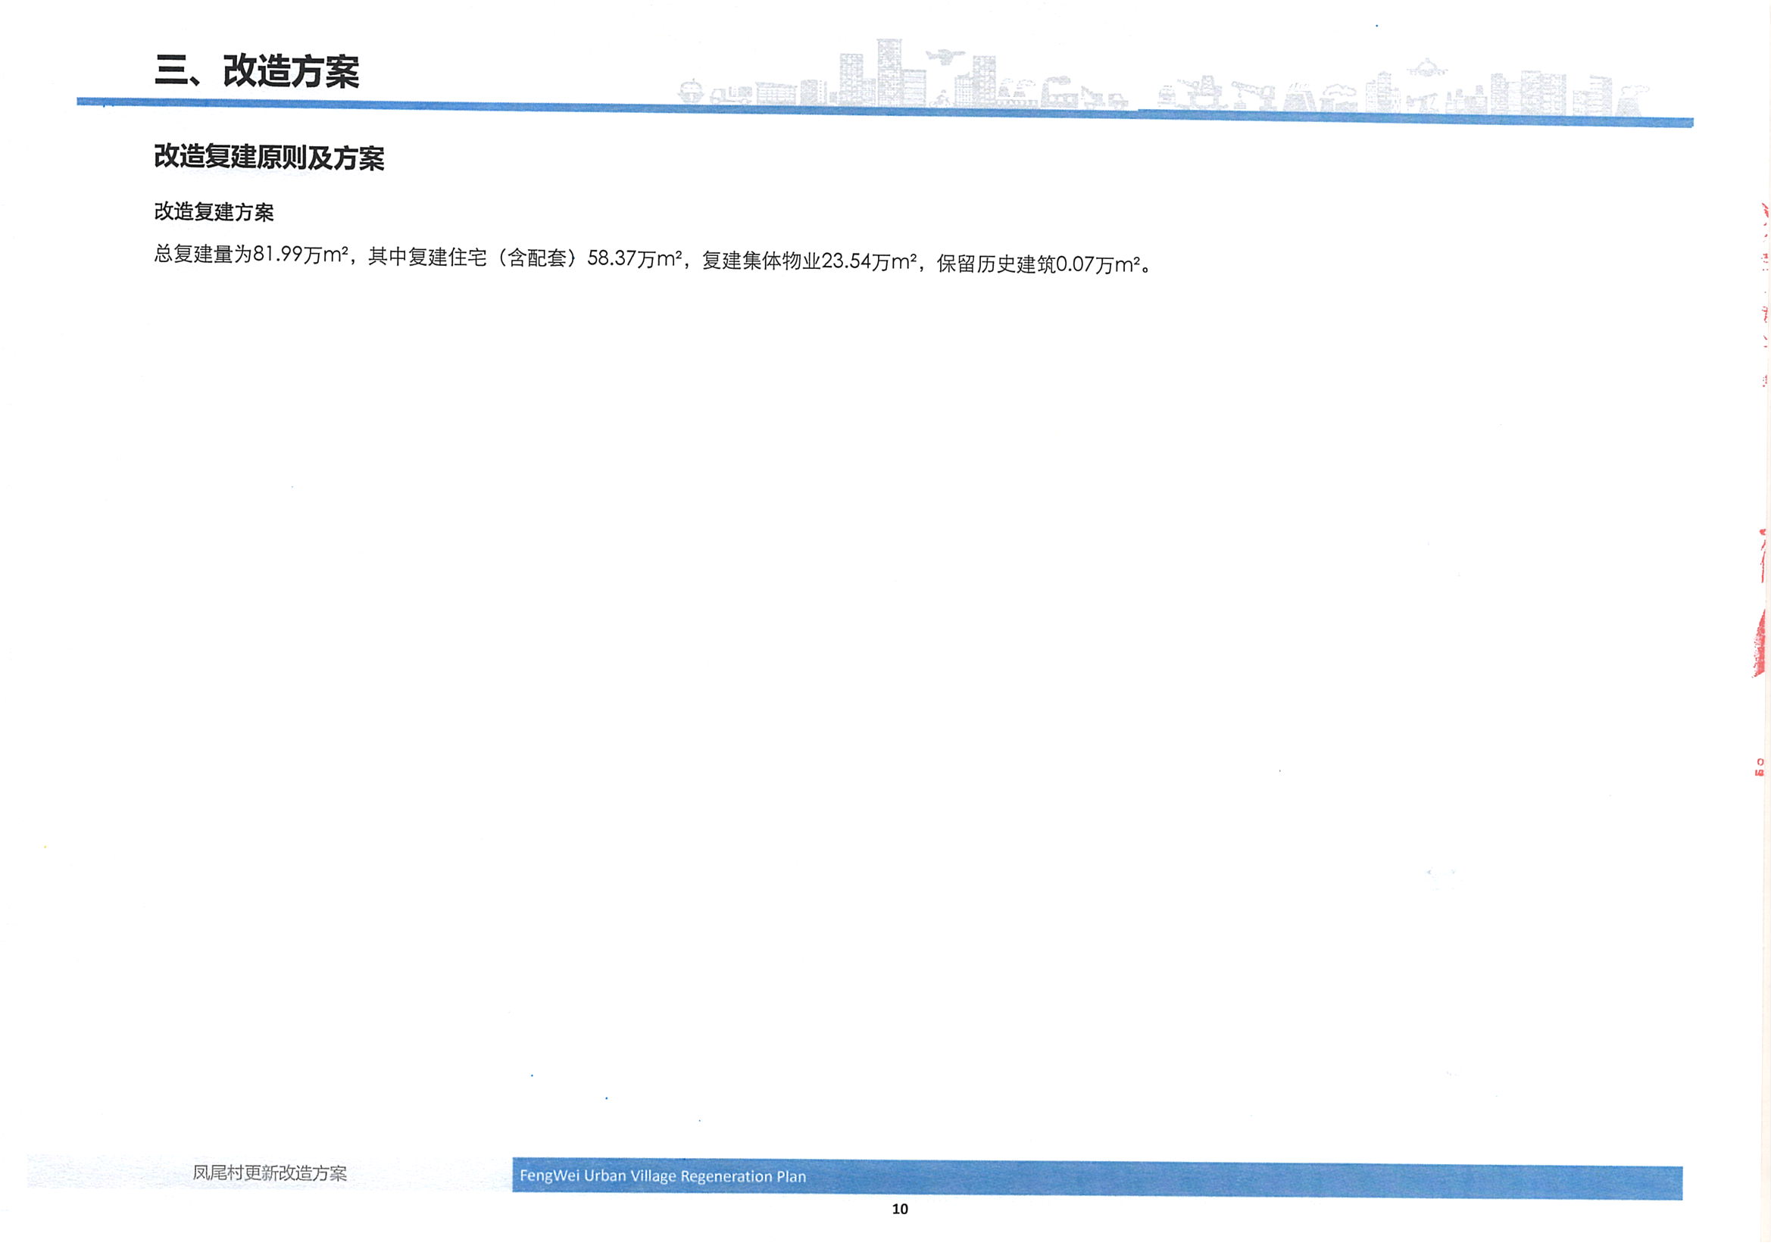Screen dimensions: 1771x1252
Task: Click the footer text '凤尾村更新改造方案'
Action: point(269,1172)
